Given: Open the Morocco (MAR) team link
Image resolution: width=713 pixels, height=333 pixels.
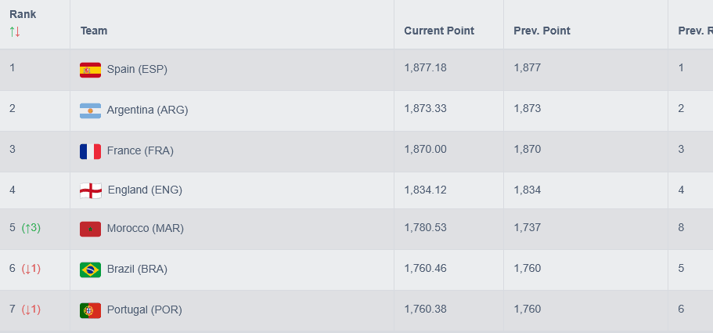Looking at the screenshot, I should (x=145, y=228).
